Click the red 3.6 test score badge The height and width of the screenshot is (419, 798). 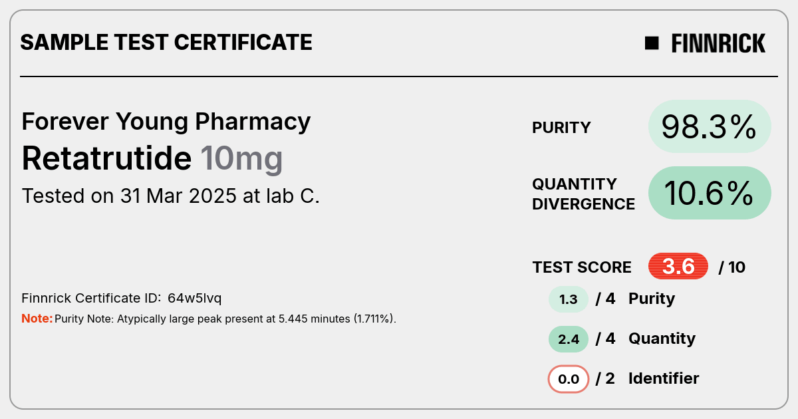pyautogui.click(x=678, y=267)
